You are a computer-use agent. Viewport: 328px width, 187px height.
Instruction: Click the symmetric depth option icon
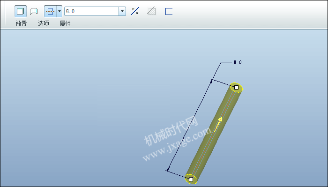pyautogui.click(x=50, y=11)
